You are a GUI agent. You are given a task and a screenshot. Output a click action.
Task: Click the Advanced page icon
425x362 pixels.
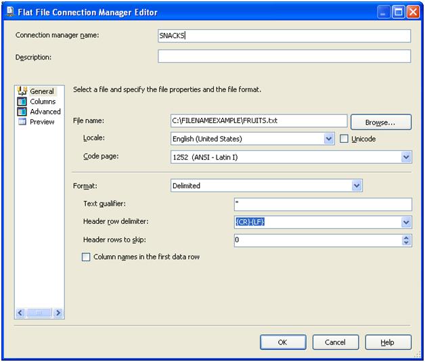pyautogui.click(x=22, y=112)
